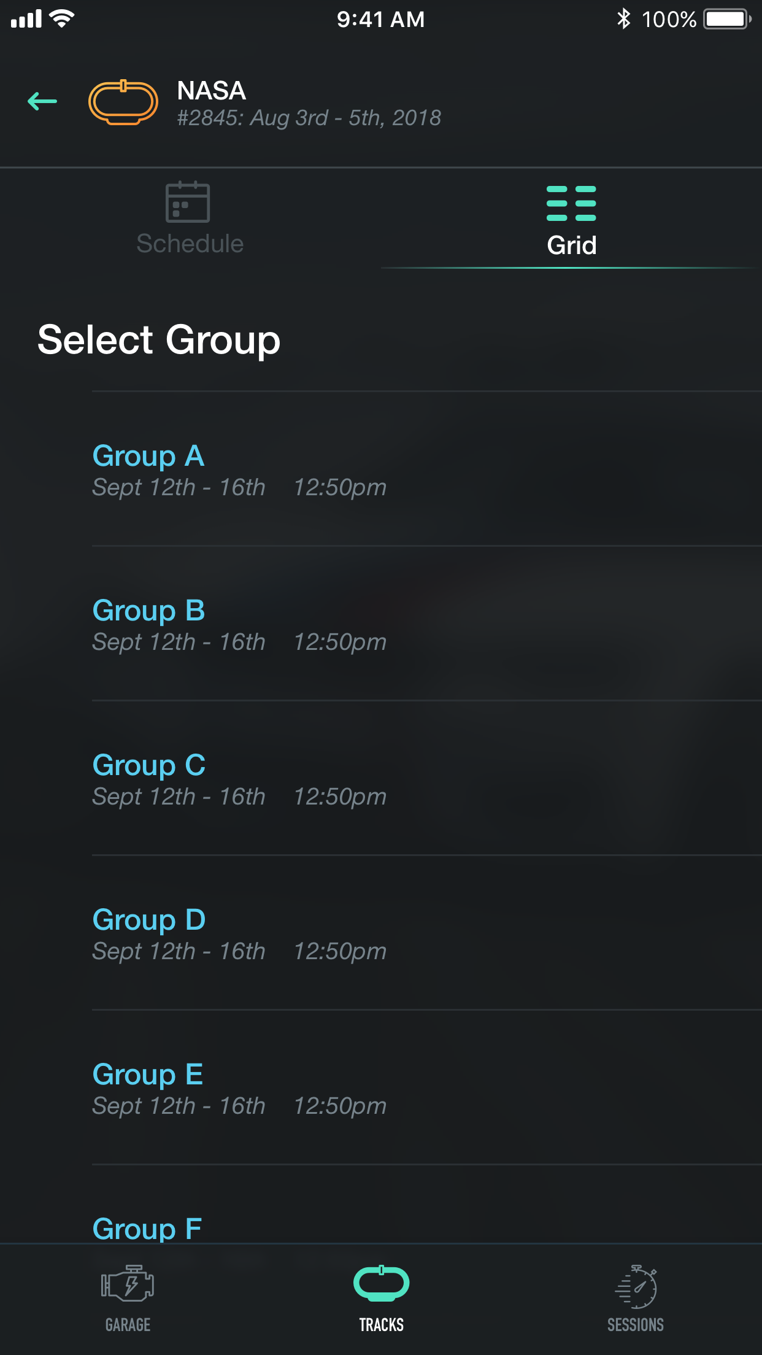Tap the Wi-Fi status icon

[x=61, y=18]
